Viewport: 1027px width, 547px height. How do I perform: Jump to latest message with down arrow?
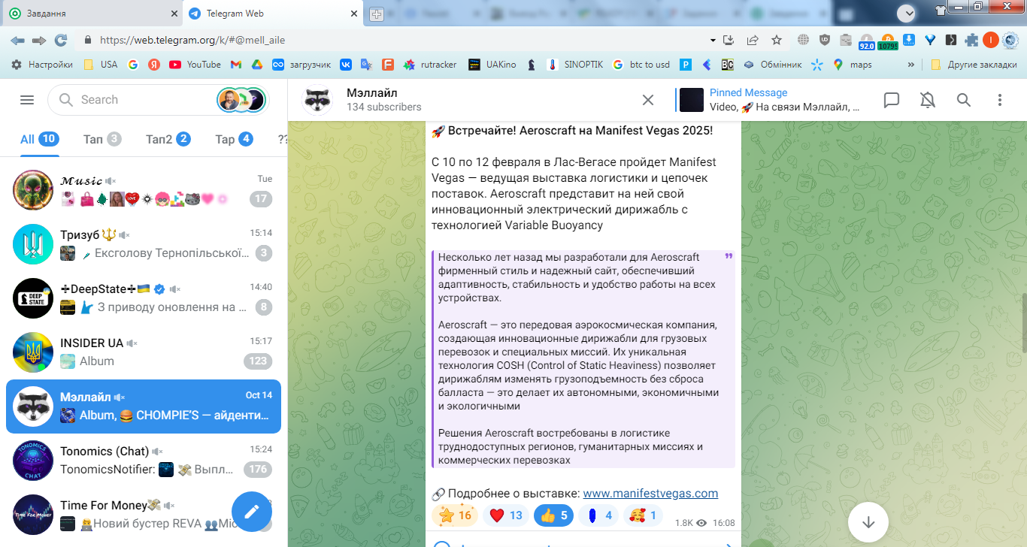[x=869, y=521]
